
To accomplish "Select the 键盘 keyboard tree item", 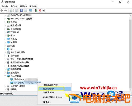I will (13, 46).
